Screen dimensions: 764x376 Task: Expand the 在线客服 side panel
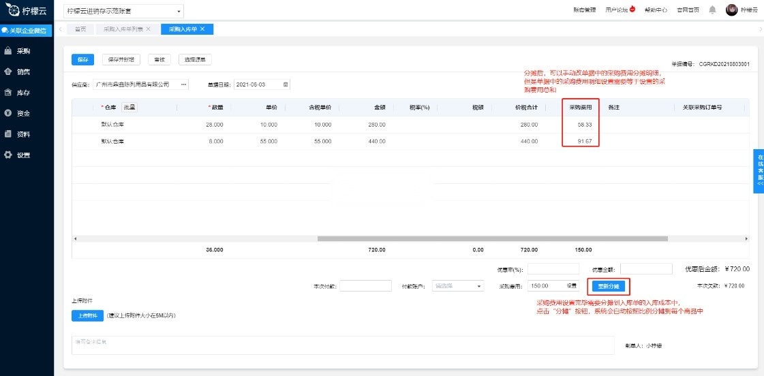point(759,170)
